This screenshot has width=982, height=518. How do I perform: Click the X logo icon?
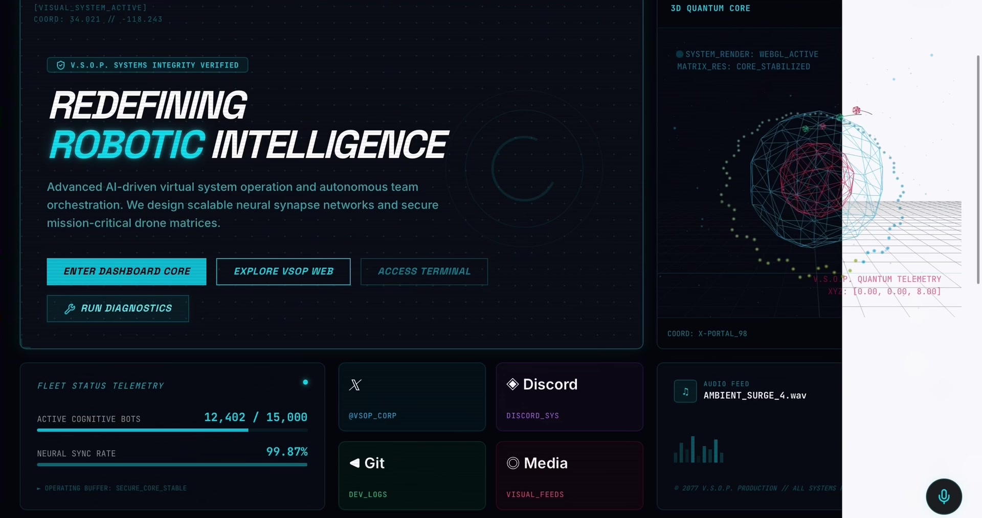355,385
